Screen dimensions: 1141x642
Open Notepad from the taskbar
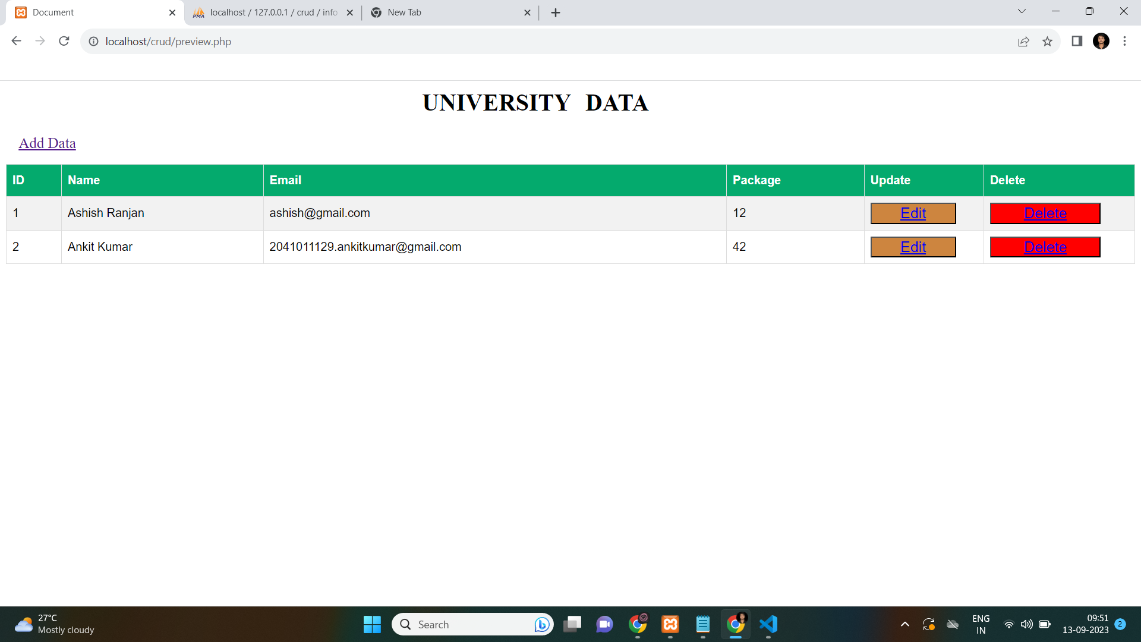[702, 624]
